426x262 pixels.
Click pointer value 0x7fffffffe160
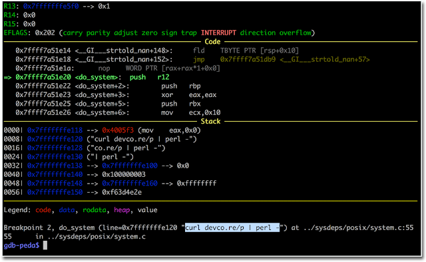(130, 184)
